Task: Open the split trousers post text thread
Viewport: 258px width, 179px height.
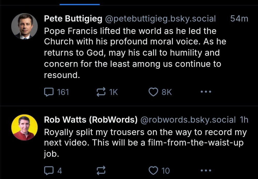Action: coord(144,143)
